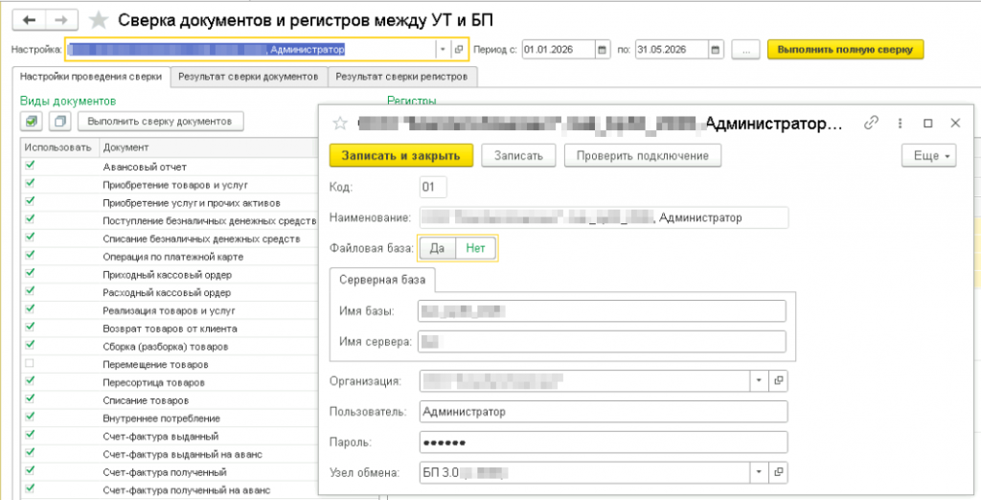
Task: Click the Пользователь field with Администратор
Action: (x=604, y=412)
